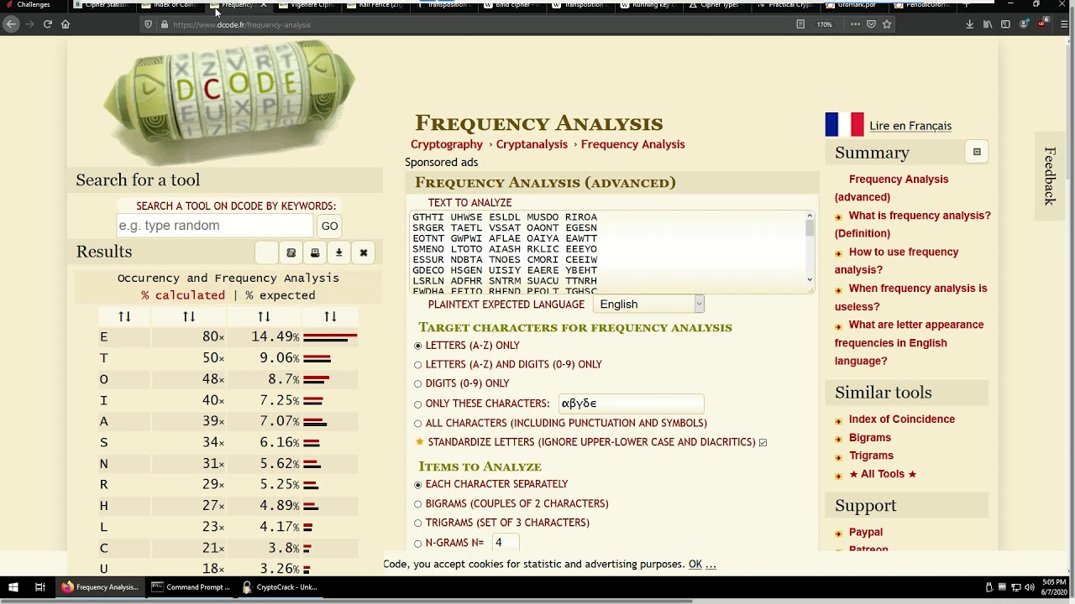Open the Lire en Français link
Image resolution: width=1075 pixels, height=604 pixels.
(910, 126)
